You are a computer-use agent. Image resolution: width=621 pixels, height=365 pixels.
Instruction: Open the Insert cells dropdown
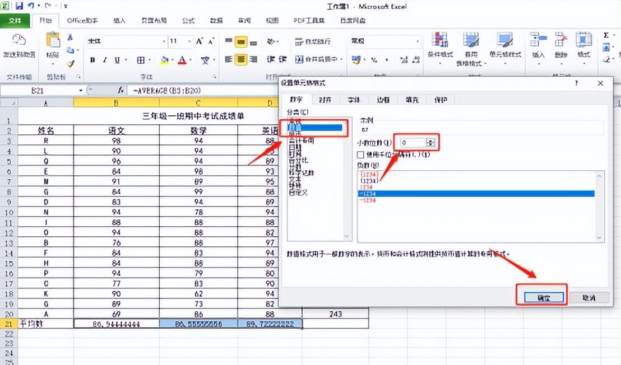(x=538, y=49)
